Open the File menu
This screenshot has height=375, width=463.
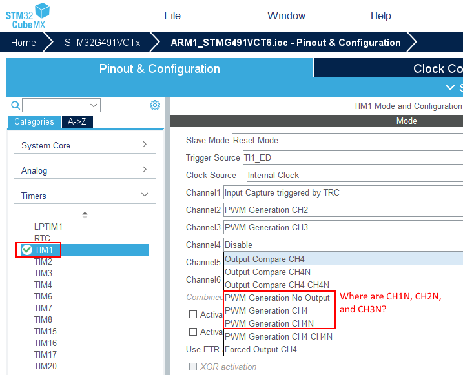pyautogui.click(x=172, y=15)
